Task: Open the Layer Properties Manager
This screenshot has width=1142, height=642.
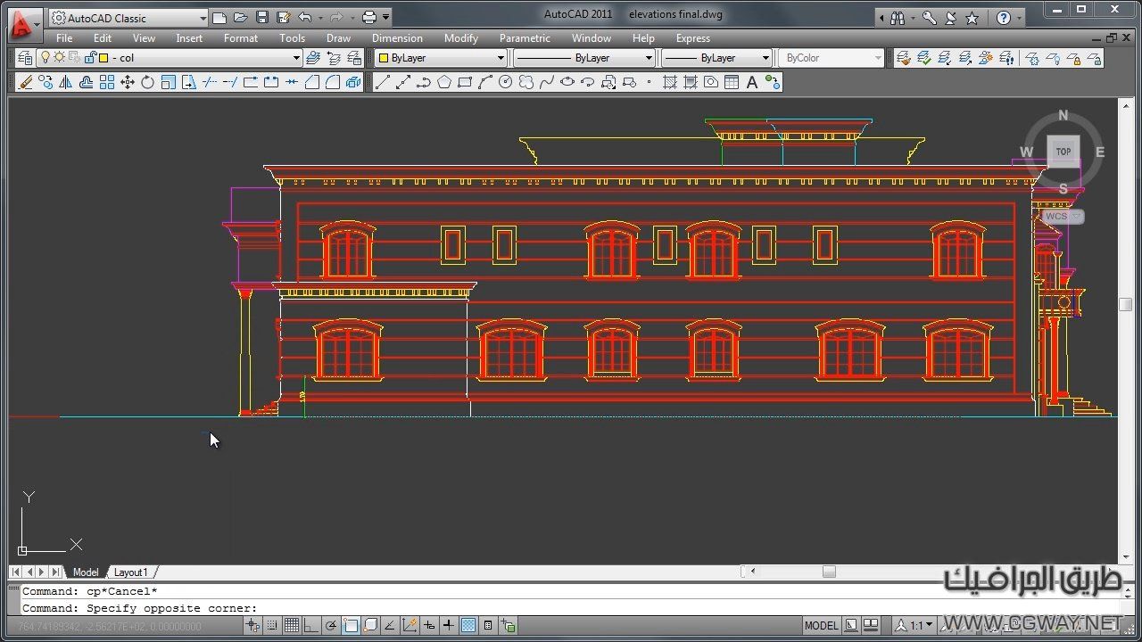Action: click(x=25, y=58)
